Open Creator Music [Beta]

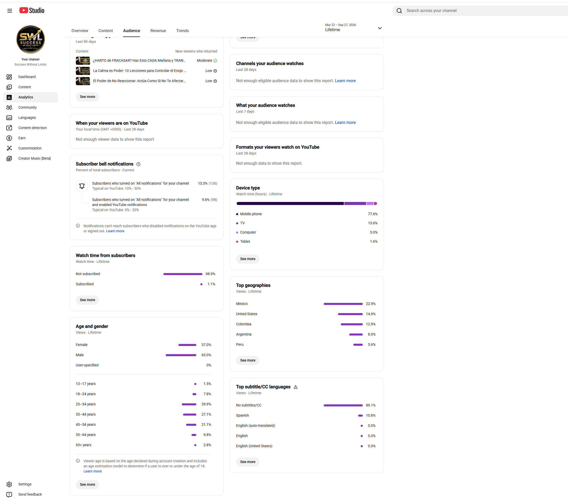[x=30, y=159]
